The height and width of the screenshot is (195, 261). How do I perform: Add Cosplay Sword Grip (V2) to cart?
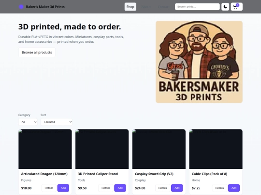click(177, 188)
